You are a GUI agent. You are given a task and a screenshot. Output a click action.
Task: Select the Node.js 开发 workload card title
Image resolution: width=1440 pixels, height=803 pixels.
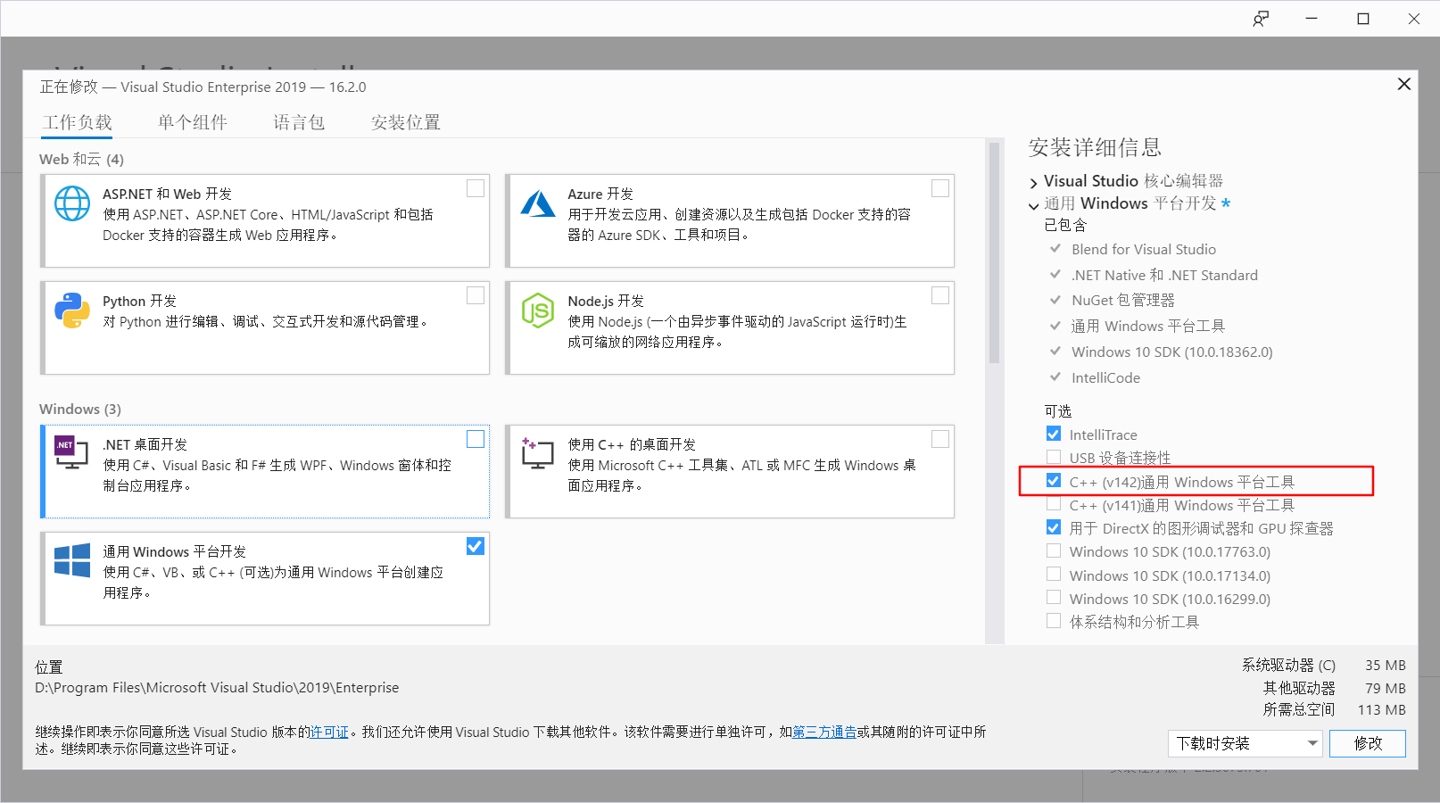tap(606, 302)
